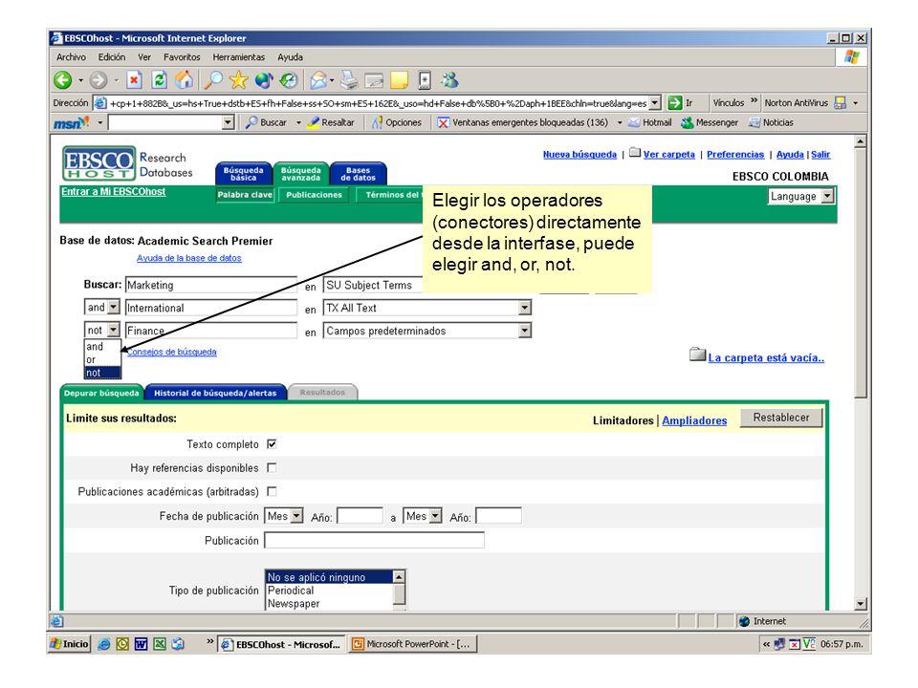This screenshot has width=918, height=688.
Task: Follow the Ampliadores link
Action: click(x=694, y=420)
